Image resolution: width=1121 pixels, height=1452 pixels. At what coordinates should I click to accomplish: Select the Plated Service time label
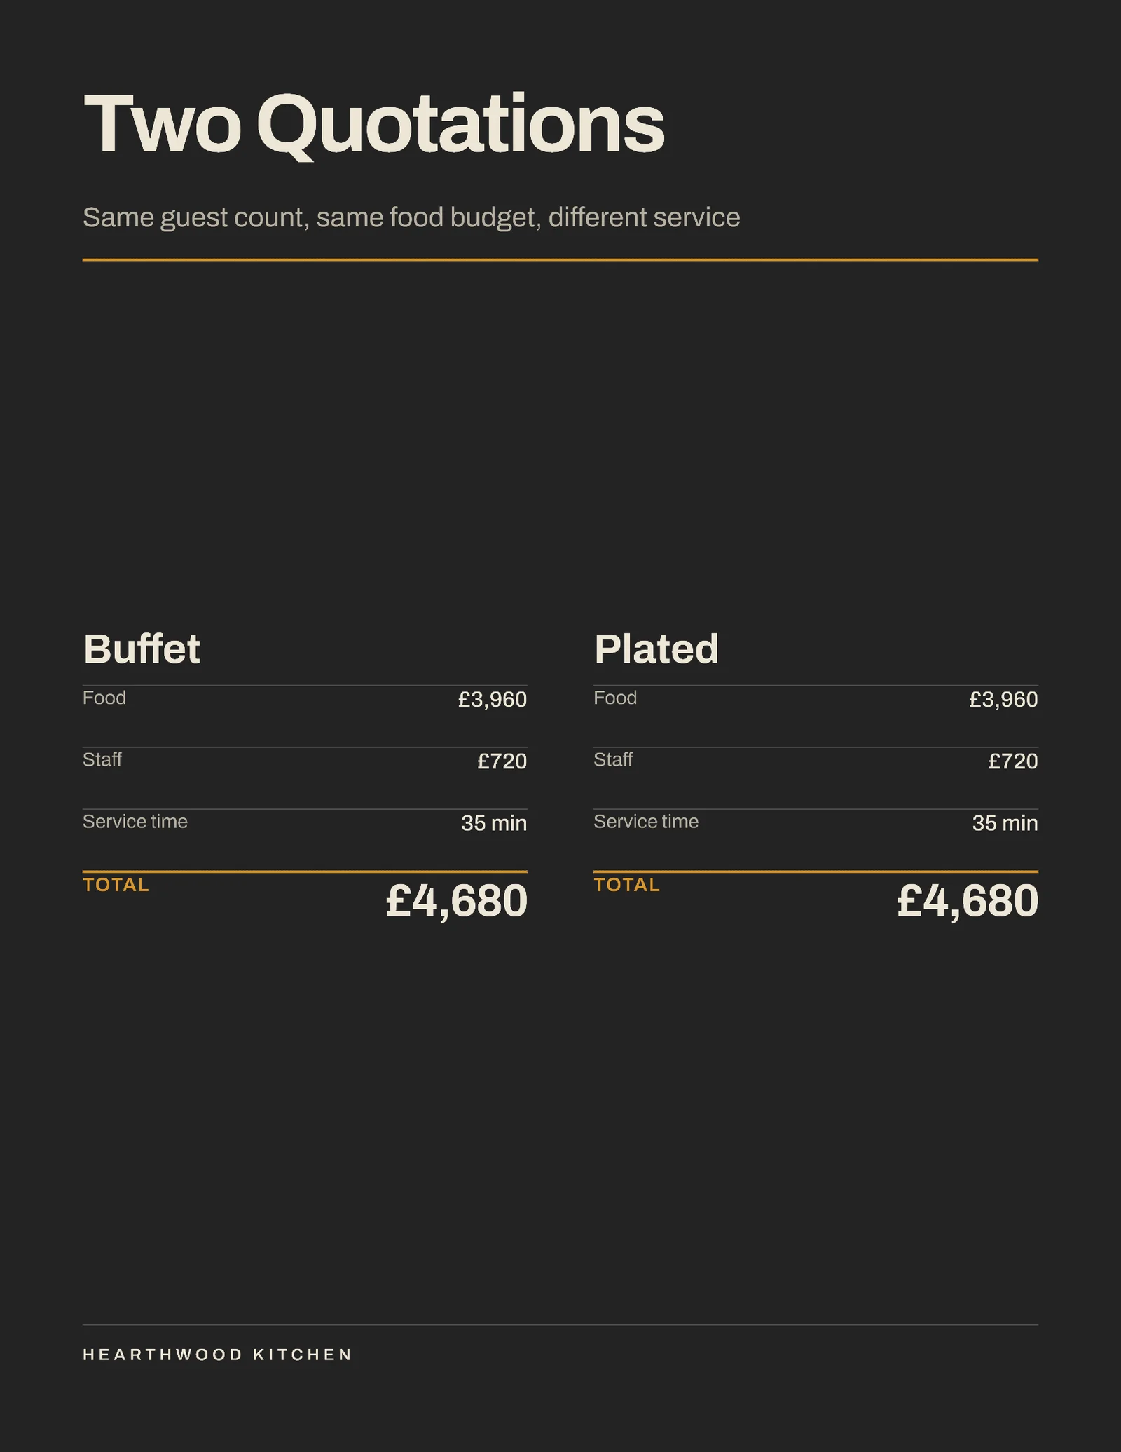click(646, 821)
